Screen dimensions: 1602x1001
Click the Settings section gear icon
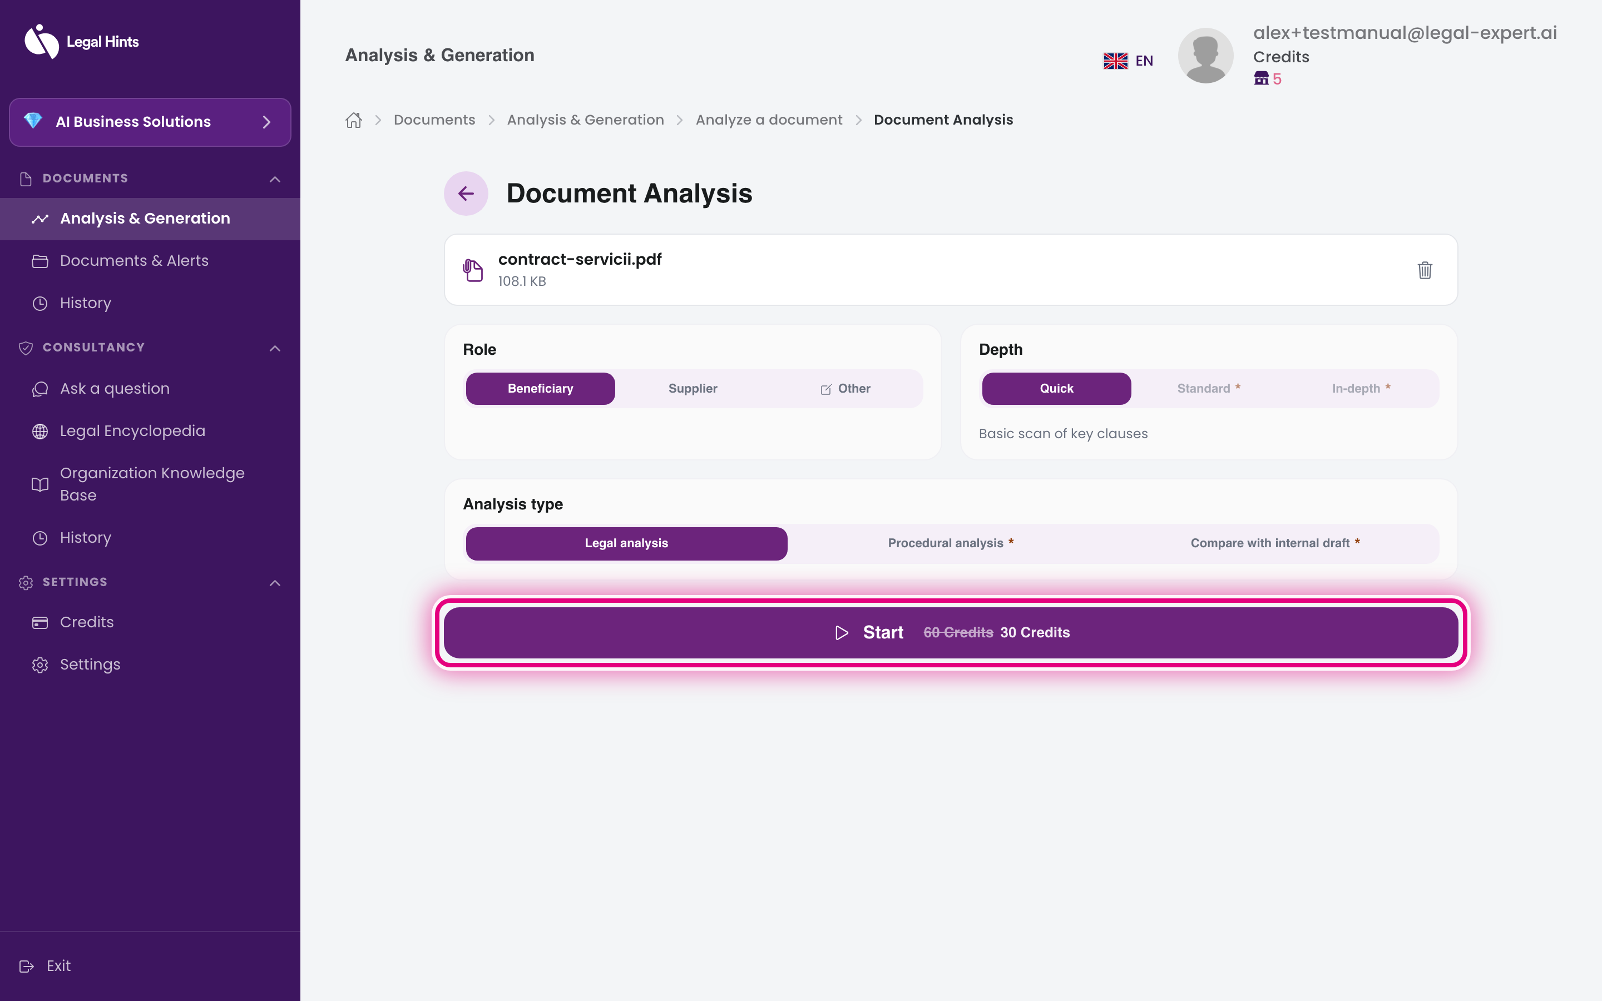26,583
